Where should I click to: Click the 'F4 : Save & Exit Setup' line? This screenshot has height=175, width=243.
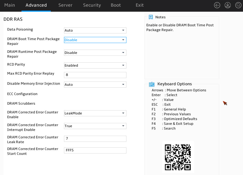point(172,124)
